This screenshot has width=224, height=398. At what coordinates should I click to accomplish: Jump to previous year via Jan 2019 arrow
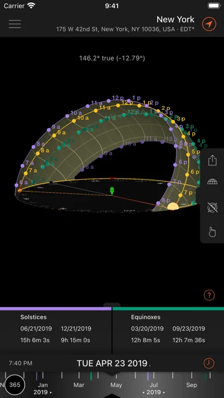click(43, 392)
